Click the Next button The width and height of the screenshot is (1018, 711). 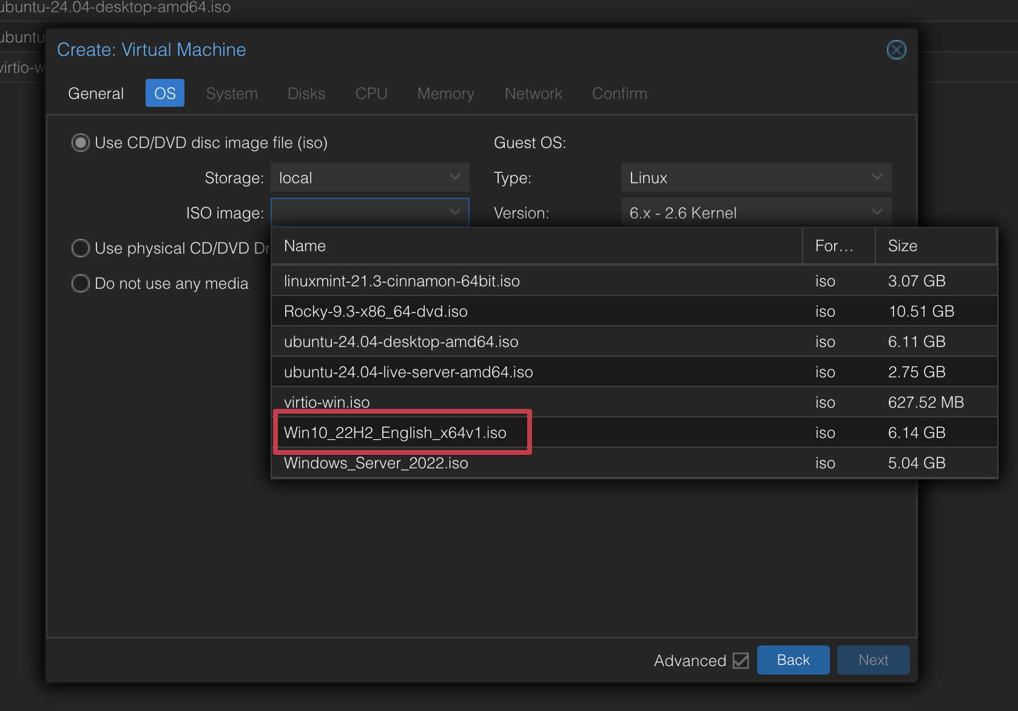(873, 660)
